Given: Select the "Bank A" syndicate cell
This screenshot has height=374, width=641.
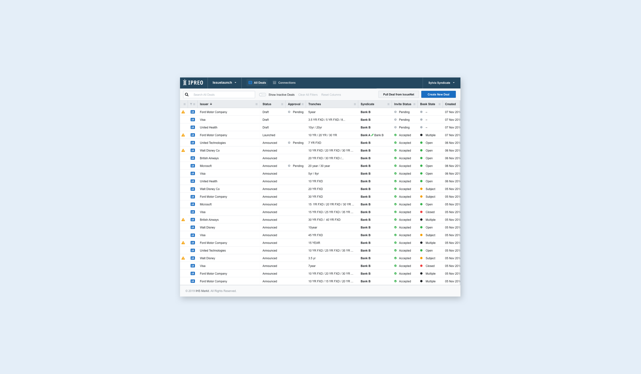Looking at the screenshot, I should [365, 135].
